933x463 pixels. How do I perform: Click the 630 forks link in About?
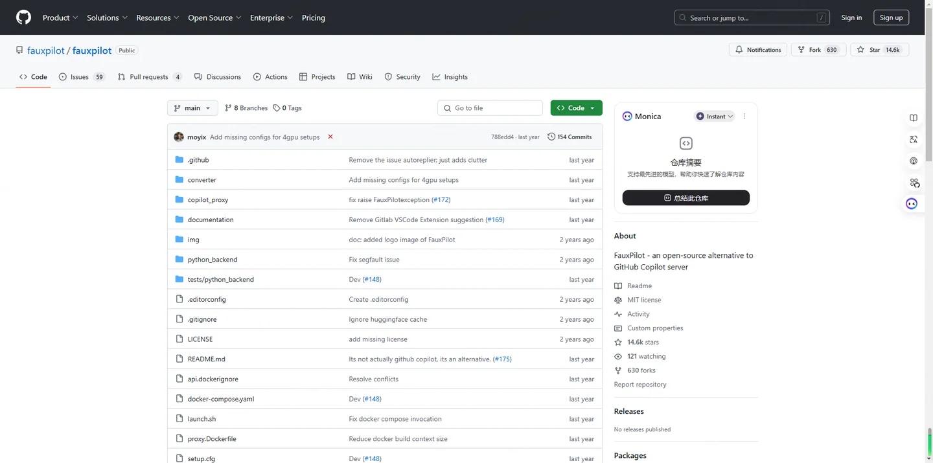pos(635,370)
